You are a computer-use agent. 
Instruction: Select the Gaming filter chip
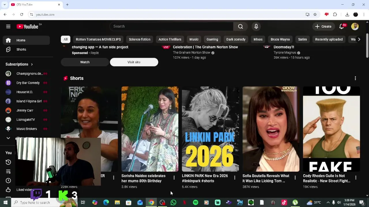[x=212, y=39]
